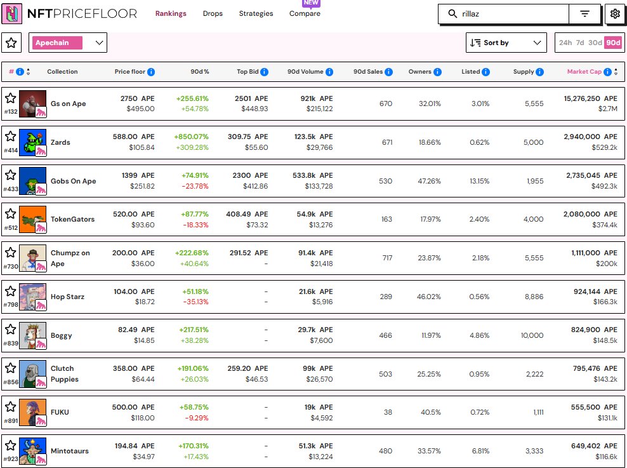Click the info icon next to Top Bid
This screenshot has height=468, width=627.
pos(264,72)
